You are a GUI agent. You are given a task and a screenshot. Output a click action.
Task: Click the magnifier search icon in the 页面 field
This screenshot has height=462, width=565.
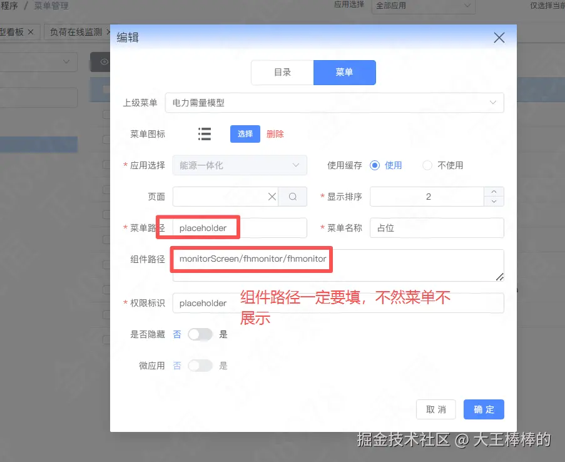(x=292, y=196)
